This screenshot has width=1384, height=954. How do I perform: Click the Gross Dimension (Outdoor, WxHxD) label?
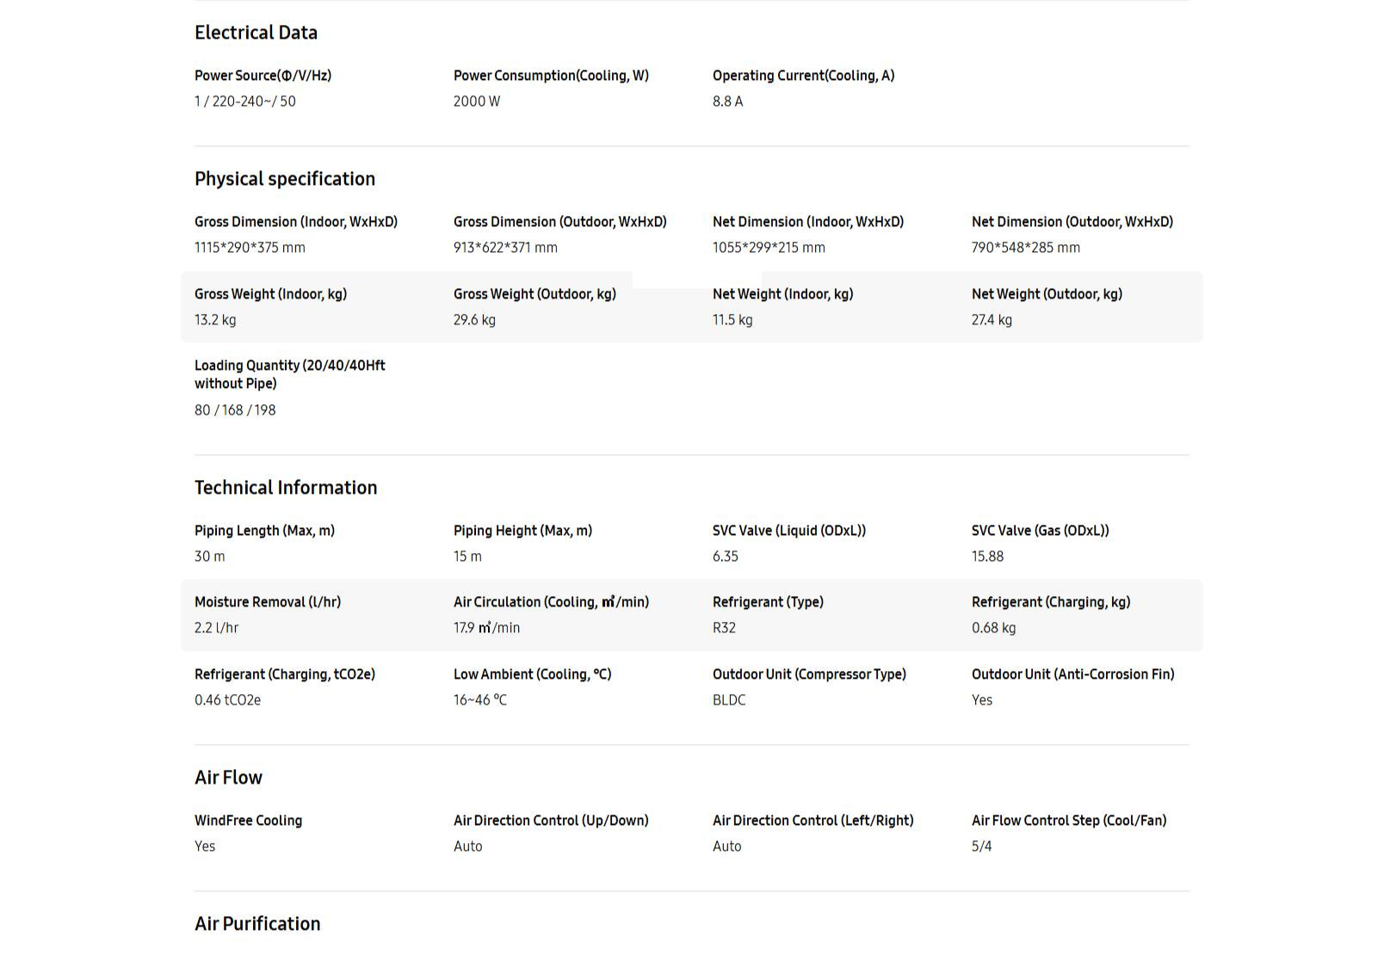(x=559, y=222)
